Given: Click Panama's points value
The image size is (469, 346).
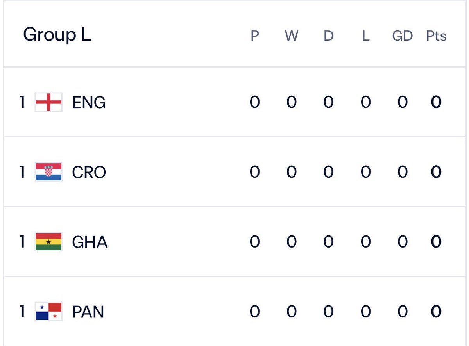Looking at the screenshot, I should tap(436, 312).
